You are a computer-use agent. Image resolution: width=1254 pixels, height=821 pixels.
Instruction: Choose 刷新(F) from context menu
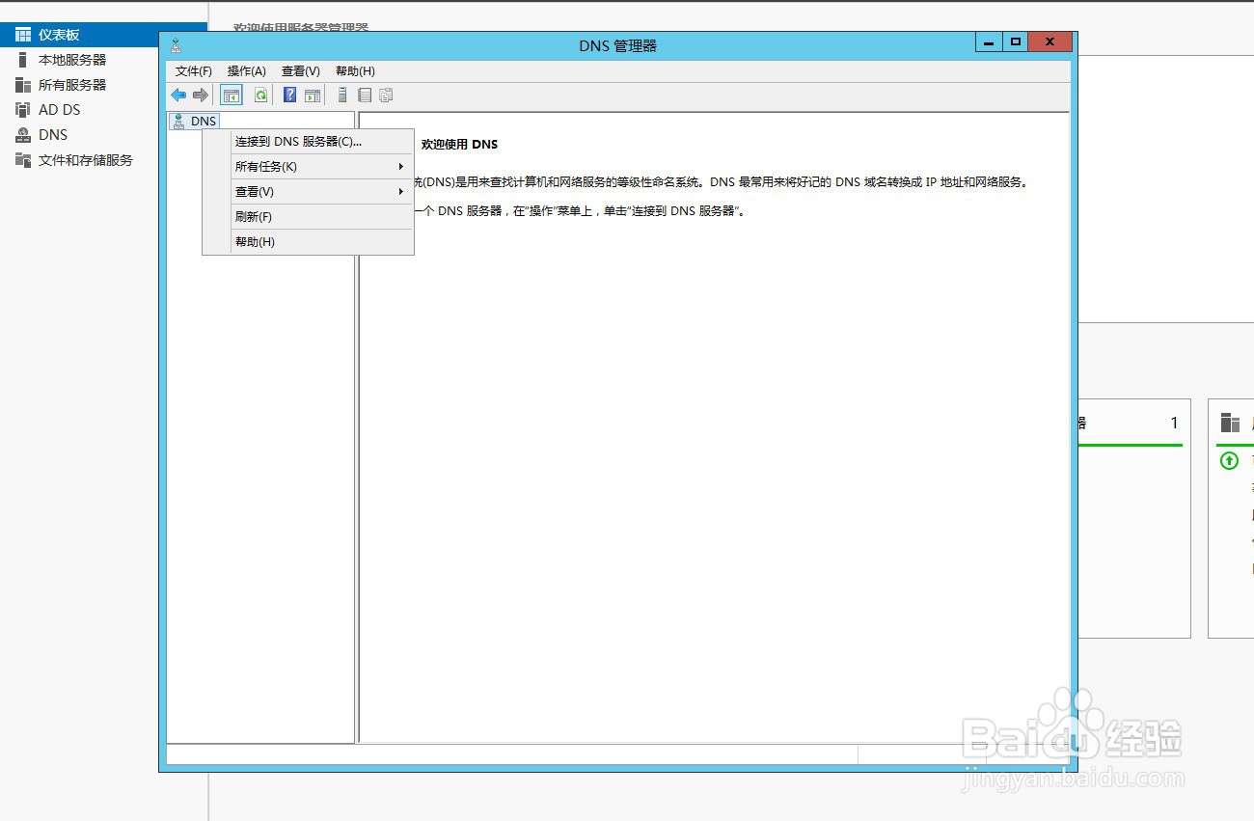[309, 217]
